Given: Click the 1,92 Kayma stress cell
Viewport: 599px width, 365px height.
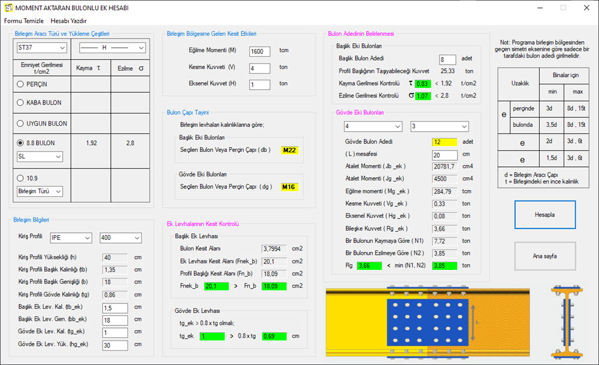Looking at the screenshot, I should pos(91,143).
